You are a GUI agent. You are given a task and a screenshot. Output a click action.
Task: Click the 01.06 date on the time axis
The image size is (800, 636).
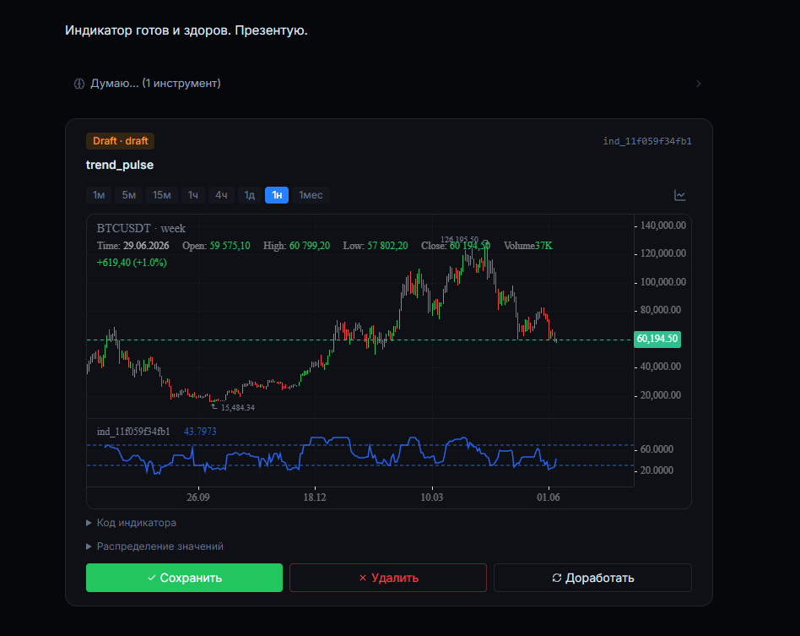(x=549, y=497)
